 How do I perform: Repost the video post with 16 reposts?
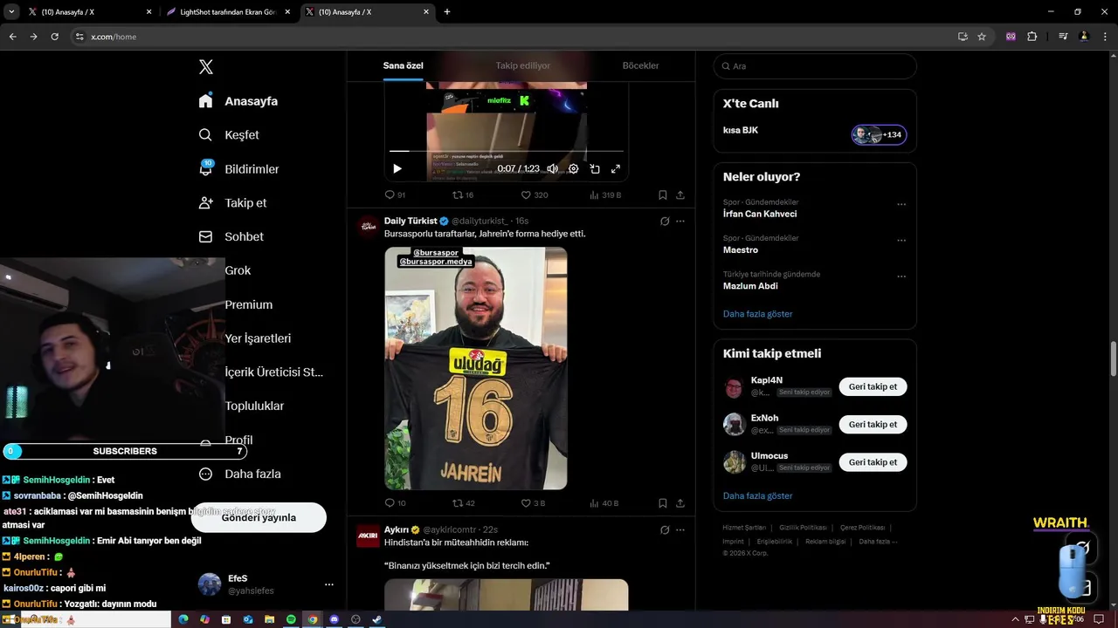[x=463, y=195]
